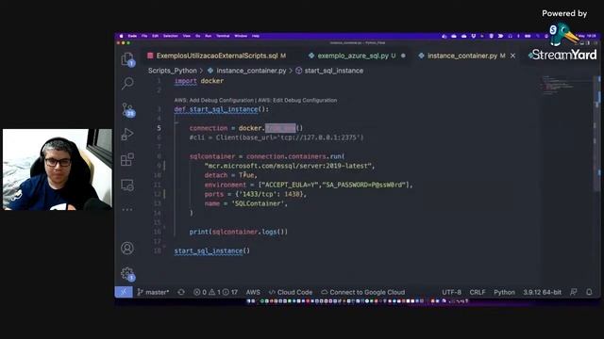Click the unsaved dot on exemplo_azure_sql.py tab
The height and width of the screenshot is (339, 604).
point(403,56)
